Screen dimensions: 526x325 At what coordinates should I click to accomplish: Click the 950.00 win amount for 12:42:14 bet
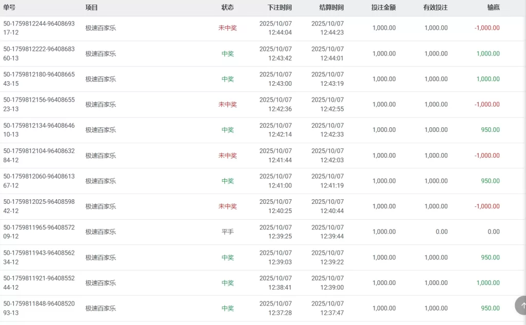[x=490, y=130]
